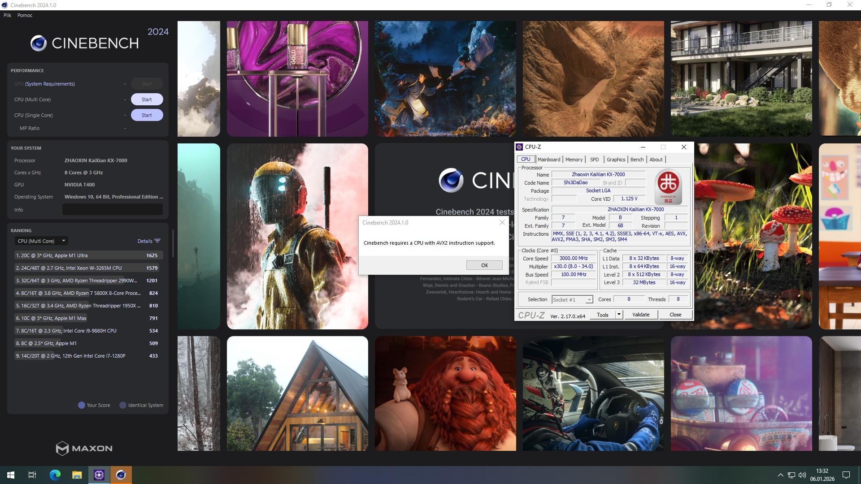The height and width of the screenshot is (484, 861).
Task: Click the volume icon in system tray
Action: (x=802, y=475)
